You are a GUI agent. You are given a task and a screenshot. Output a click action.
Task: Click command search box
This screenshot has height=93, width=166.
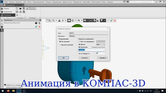[x=142, y=2]
